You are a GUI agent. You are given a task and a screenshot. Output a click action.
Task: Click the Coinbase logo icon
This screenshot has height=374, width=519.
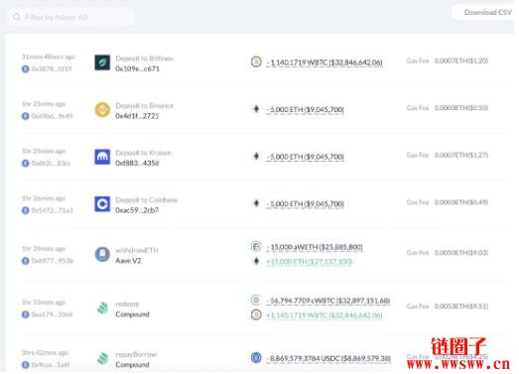tap(102, 204)
